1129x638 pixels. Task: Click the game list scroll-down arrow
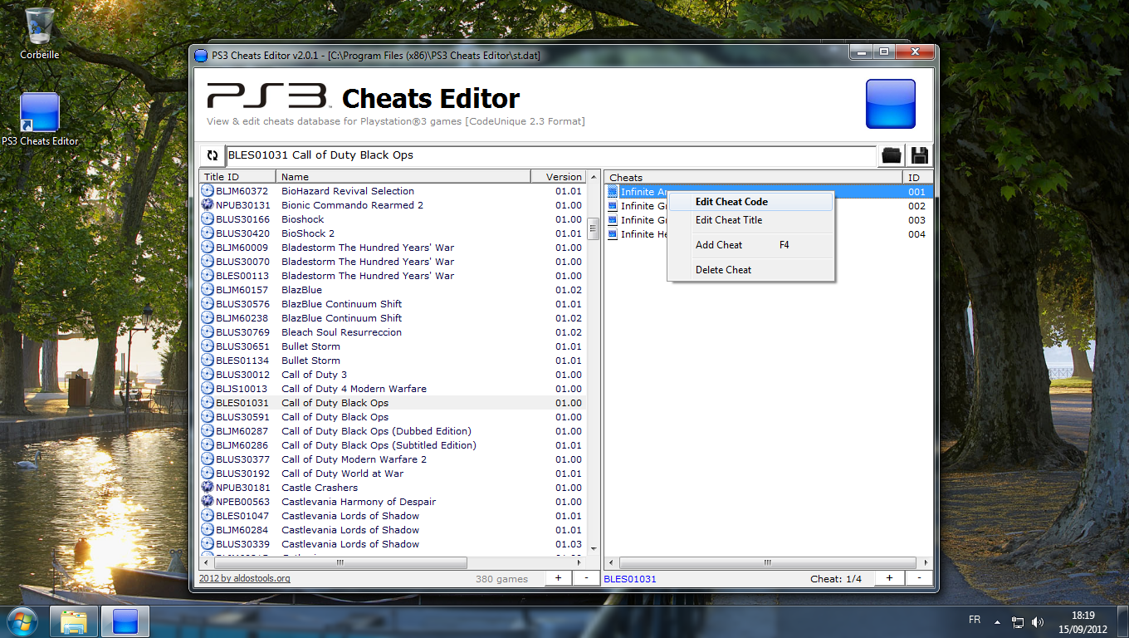tap(593, 549)
